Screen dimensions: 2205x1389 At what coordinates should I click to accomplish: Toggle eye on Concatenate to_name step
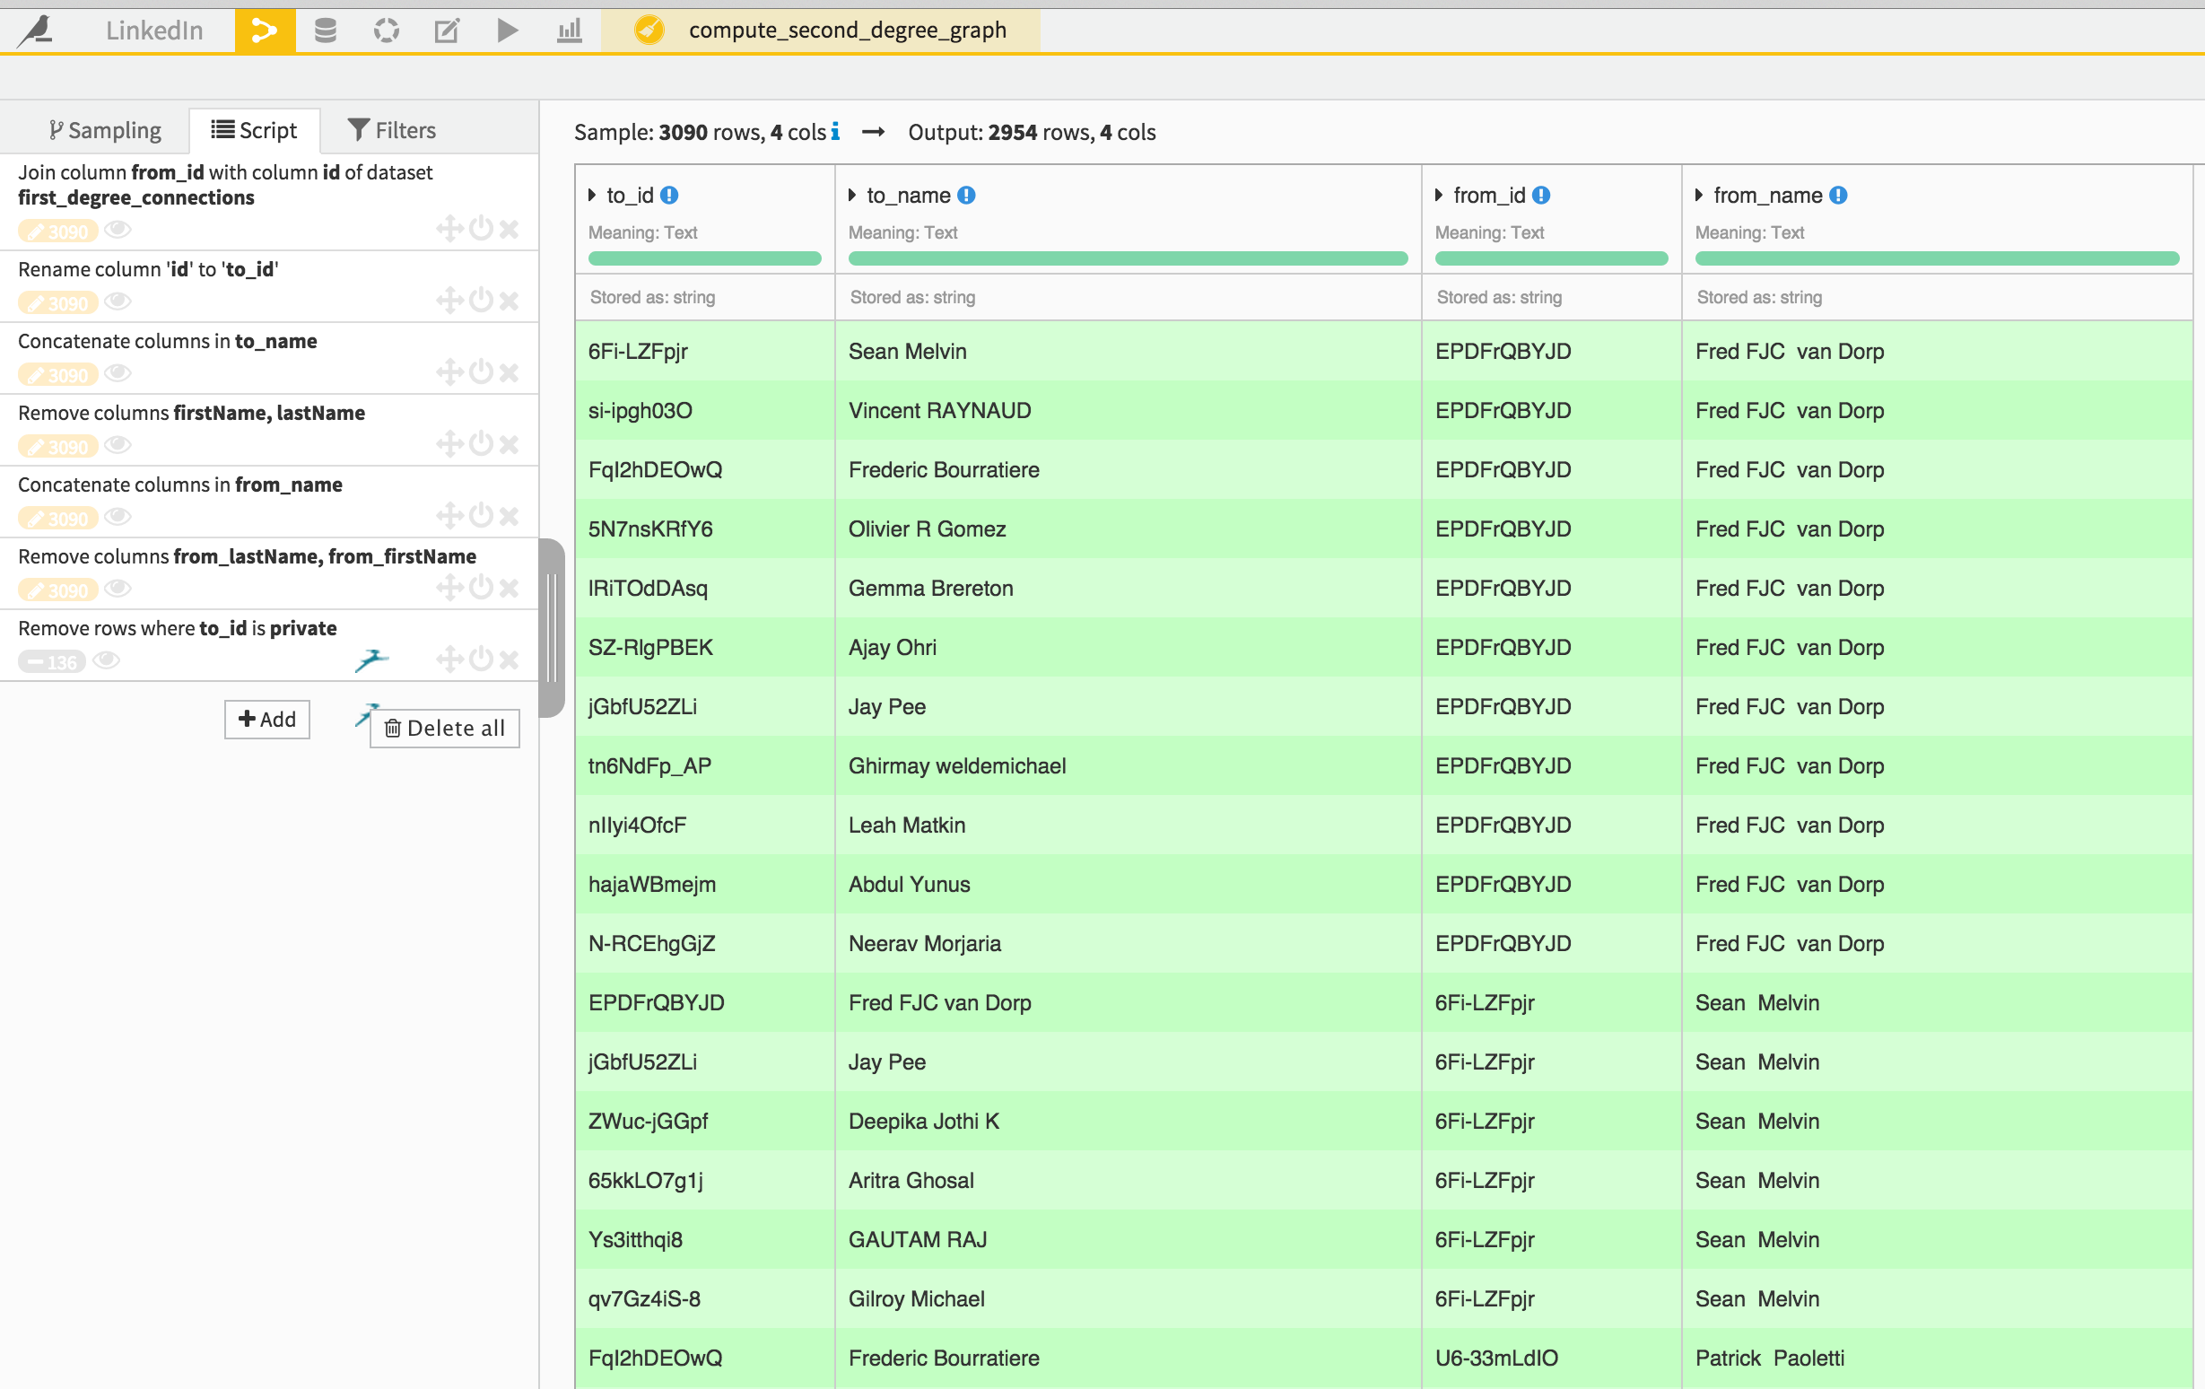pyautogui.click(x=118, y=372)
